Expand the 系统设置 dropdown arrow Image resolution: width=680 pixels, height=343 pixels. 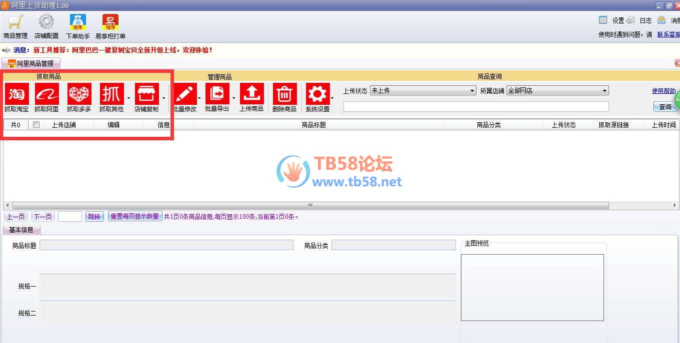[332, 98]
